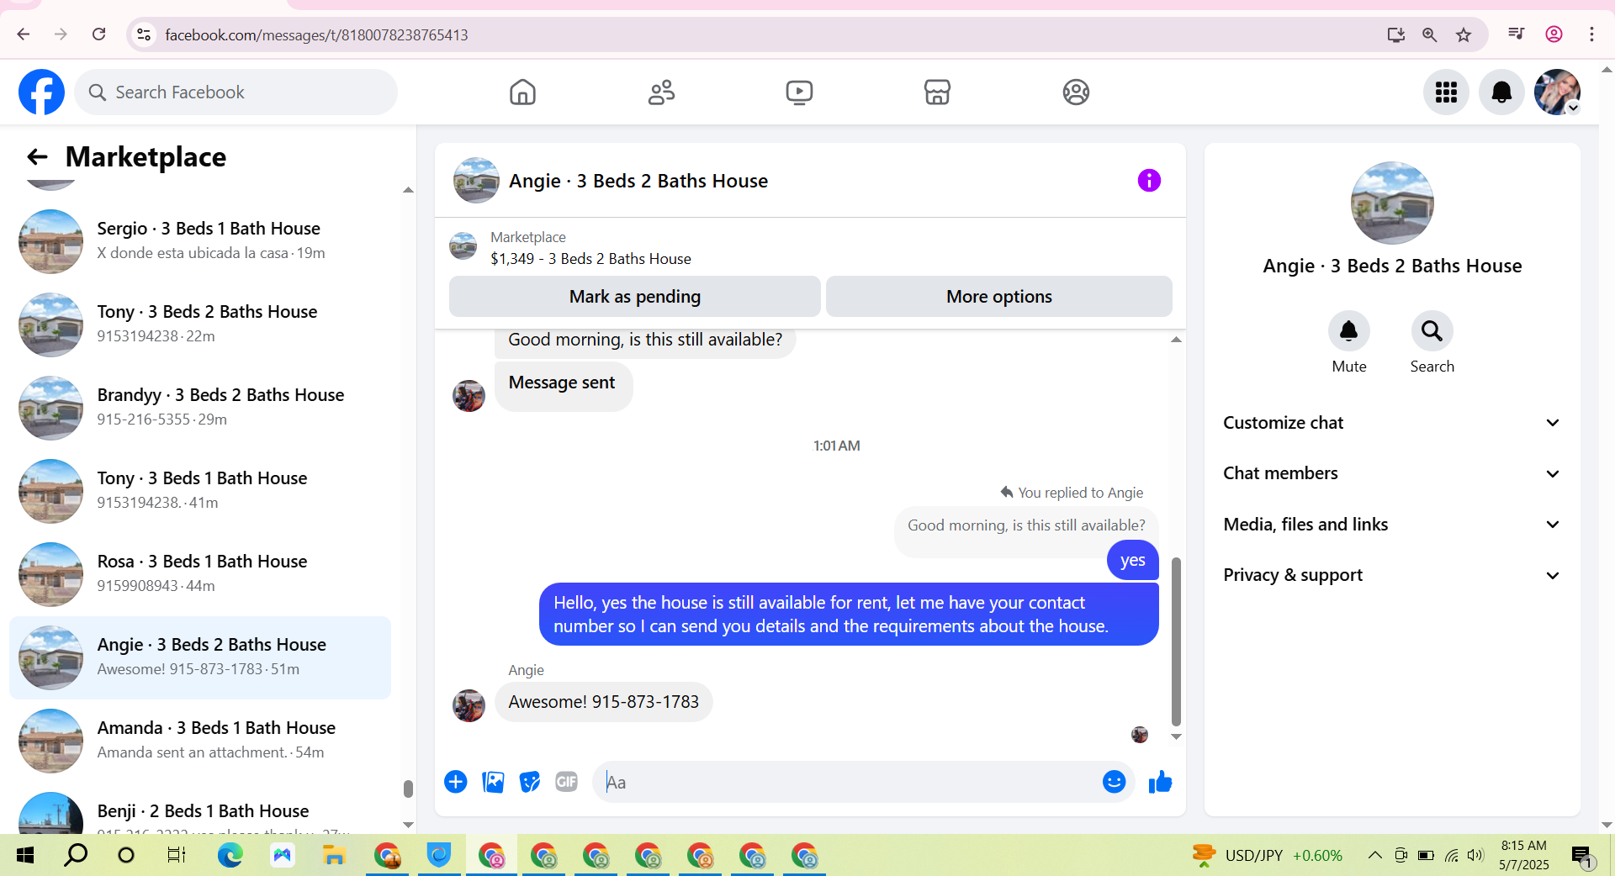Open Microsoft Edge from taskbar
The image size is (1615, 876).
230,855
